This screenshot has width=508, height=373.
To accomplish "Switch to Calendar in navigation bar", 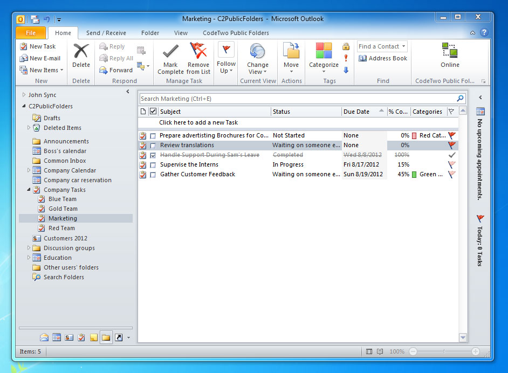I will 57,337.
